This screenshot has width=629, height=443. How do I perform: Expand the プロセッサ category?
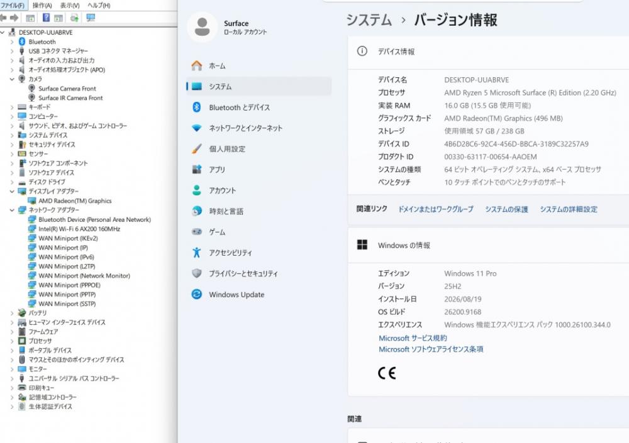click(12, 341)
